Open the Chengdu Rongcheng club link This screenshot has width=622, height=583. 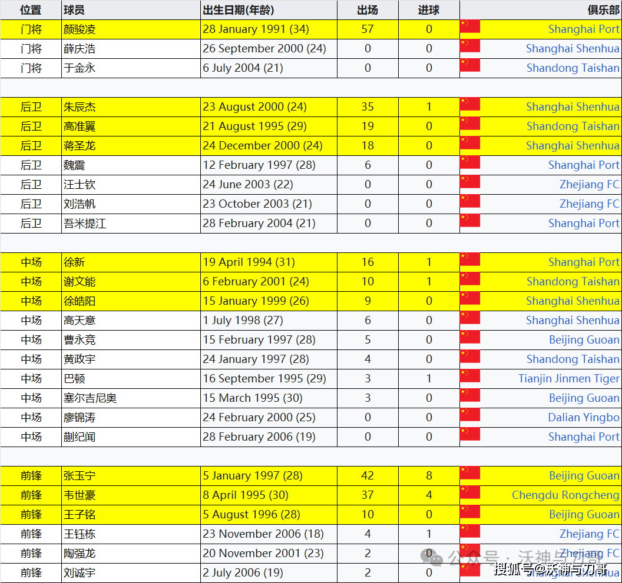tap(565, 495)
